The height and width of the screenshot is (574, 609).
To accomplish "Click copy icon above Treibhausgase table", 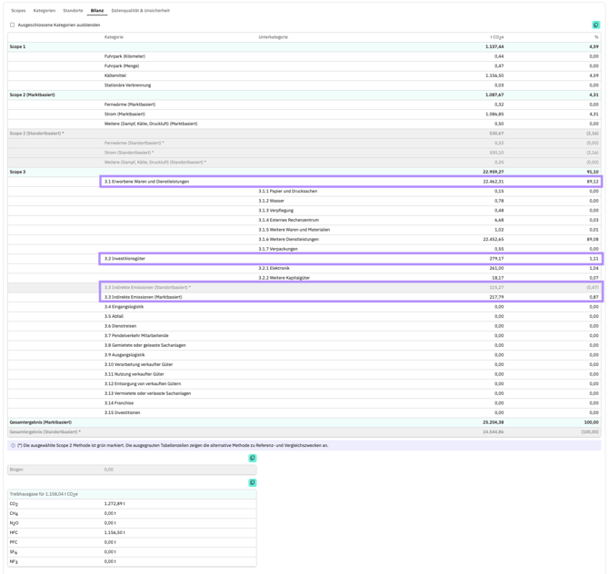I will (x=253, y=482).
